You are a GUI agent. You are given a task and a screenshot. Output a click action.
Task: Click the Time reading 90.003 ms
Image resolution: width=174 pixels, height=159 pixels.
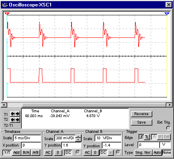click(34, 116)
